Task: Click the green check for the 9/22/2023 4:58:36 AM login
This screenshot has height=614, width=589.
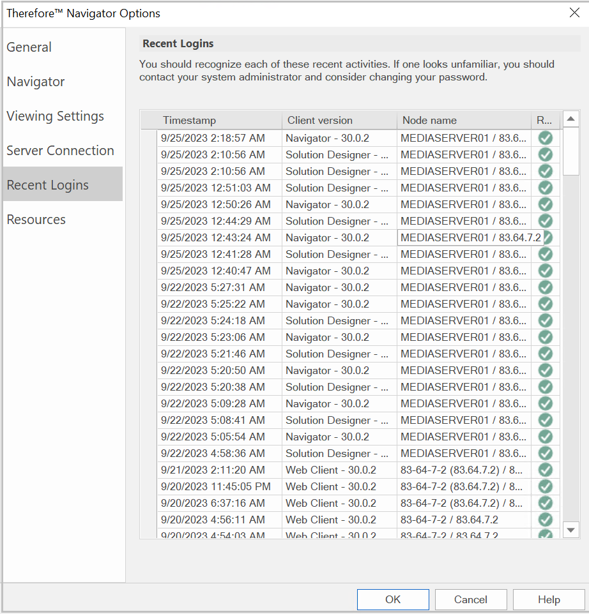Action: pos(546,453)
